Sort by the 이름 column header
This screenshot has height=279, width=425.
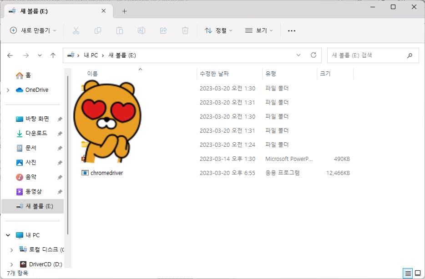coord(92,74)
